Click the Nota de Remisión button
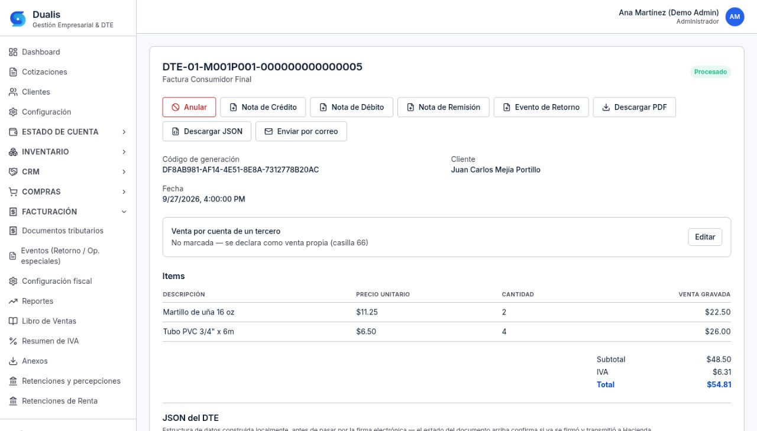757x431 pixels. (444, 107)
